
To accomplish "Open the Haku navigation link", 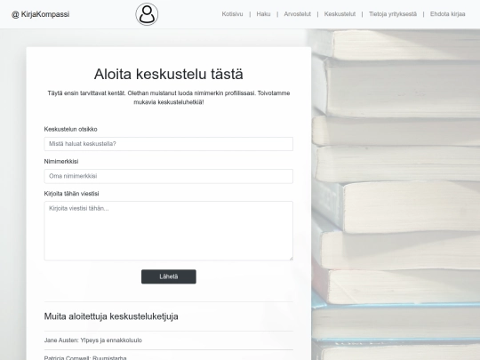I will pos(263,14).
